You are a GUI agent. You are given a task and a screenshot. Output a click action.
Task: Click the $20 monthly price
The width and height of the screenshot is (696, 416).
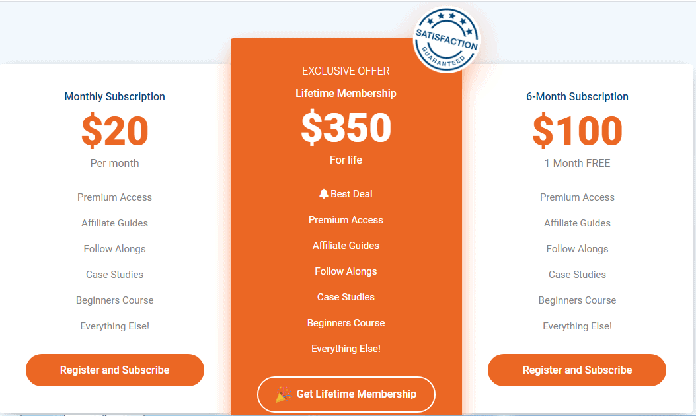115,131
